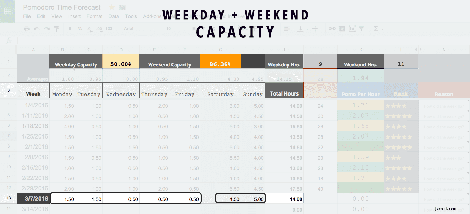Apply percent format
Viewport: 470px width, 214px height.
click(80, 29)
